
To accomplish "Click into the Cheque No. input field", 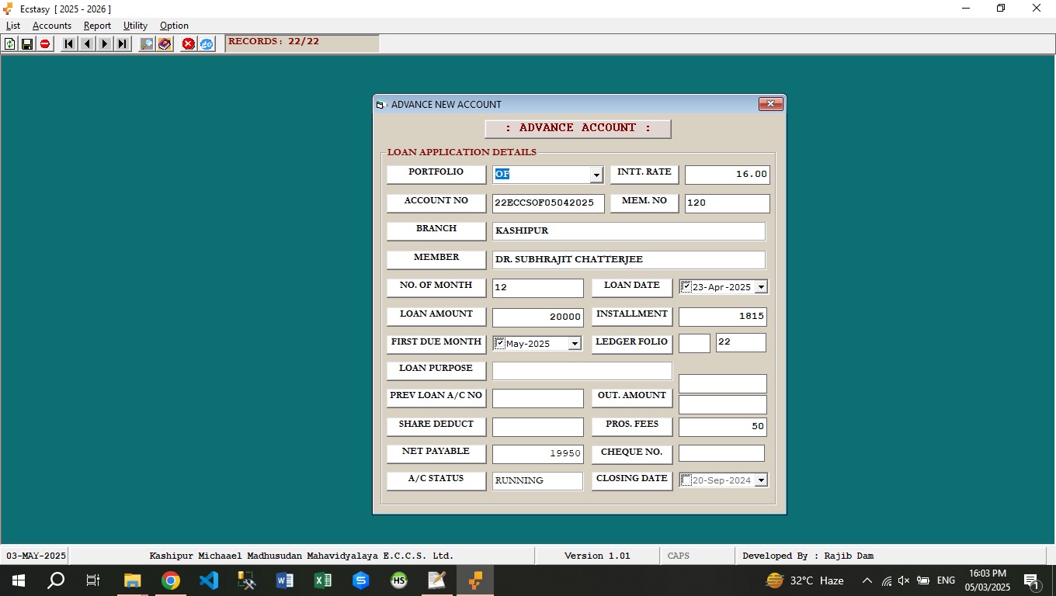I will coord(721,453).
